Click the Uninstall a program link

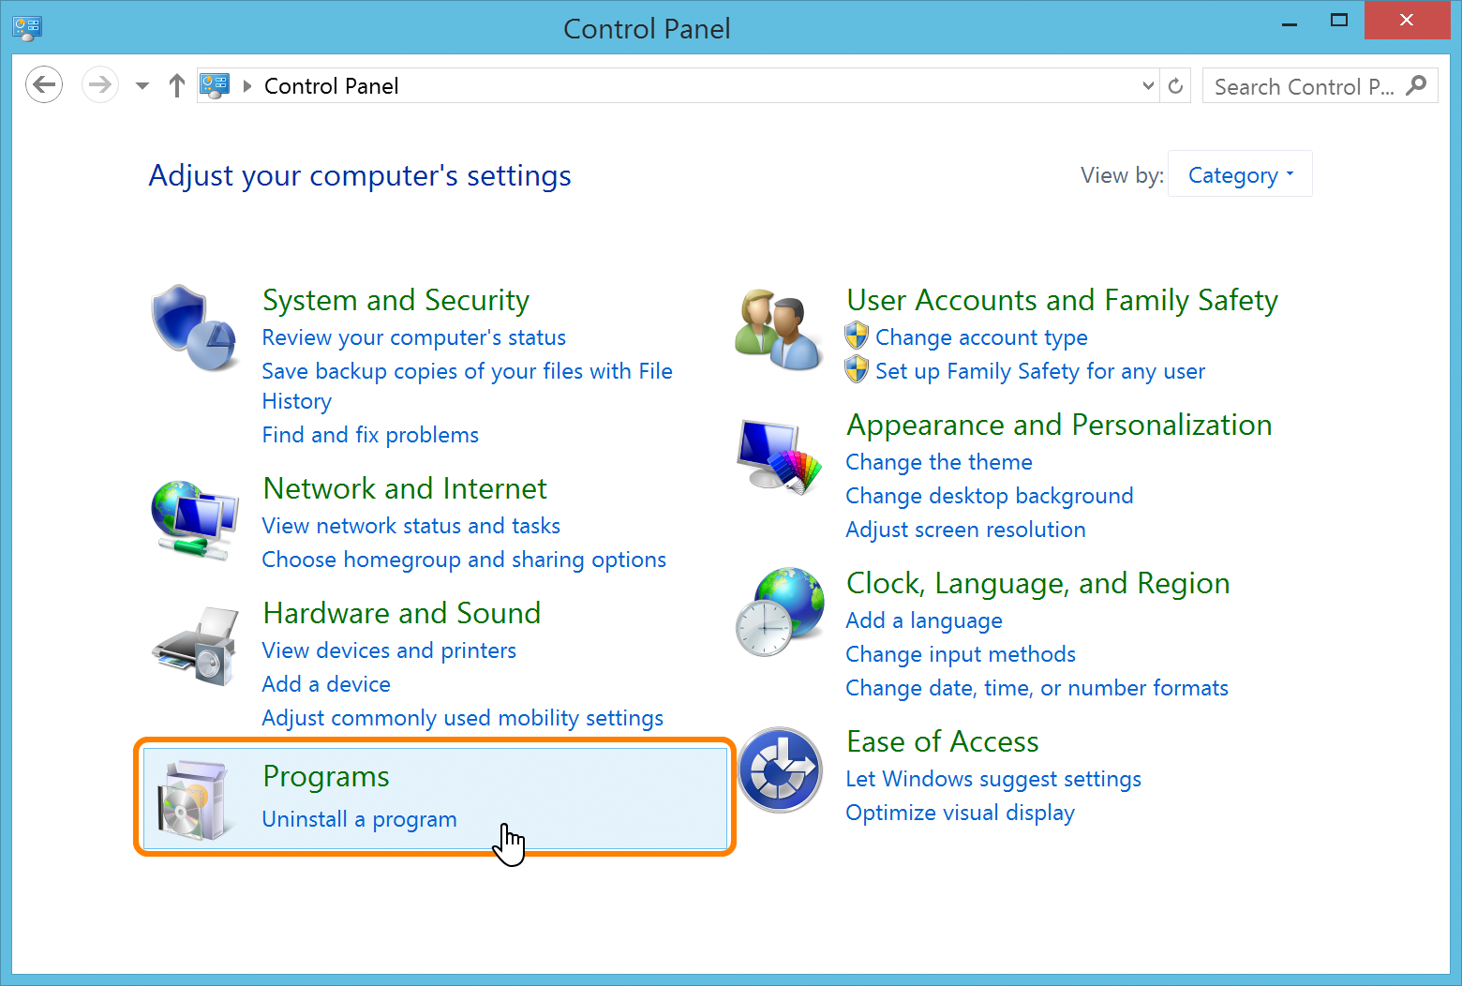tap(359, 819)
